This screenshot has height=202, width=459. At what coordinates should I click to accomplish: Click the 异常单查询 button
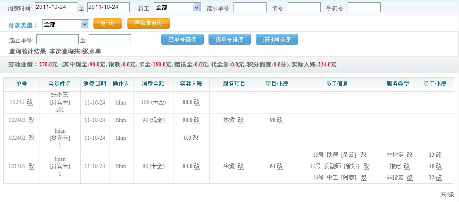tap(148, 24)
